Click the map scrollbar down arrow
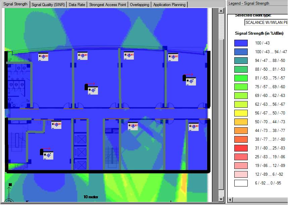The height and width of the screenshot is (205, 288). click(221, 199)
